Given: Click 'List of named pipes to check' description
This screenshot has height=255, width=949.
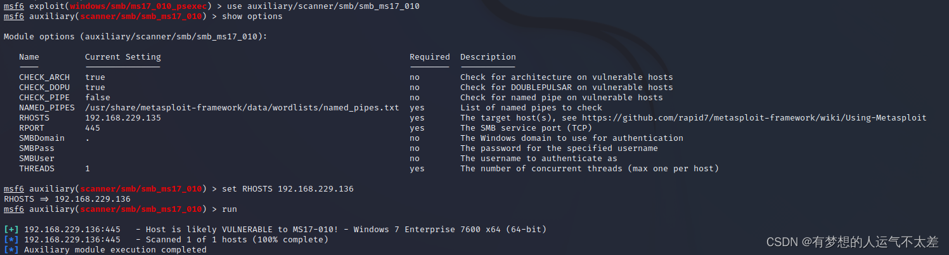Looking at the screenshot, I should [531, 108].
